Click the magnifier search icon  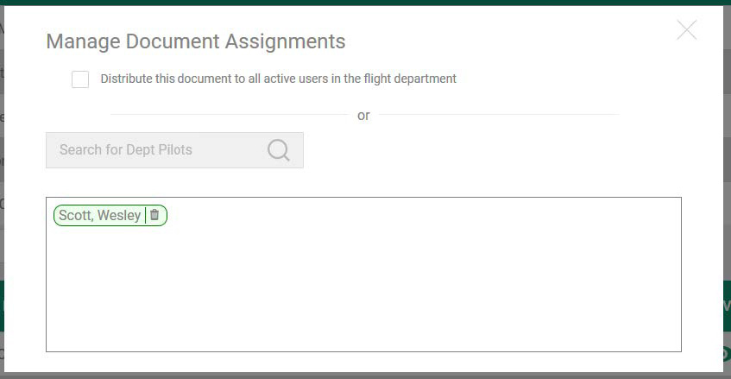[278, 150]
